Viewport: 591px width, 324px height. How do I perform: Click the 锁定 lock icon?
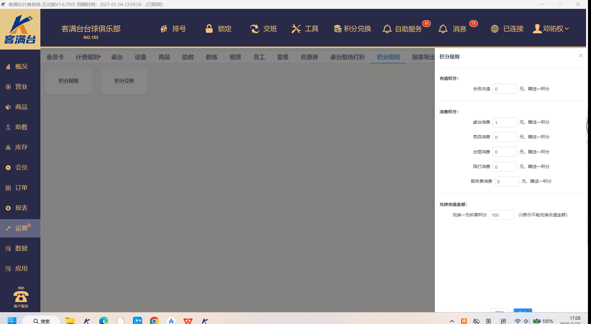209,29
